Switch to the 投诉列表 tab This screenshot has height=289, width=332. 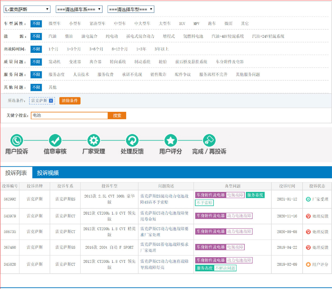click(16, 173)
